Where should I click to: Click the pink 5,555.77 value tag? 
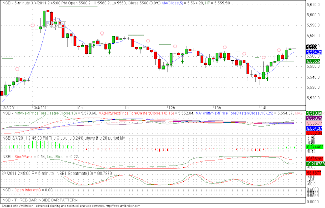pyautogui.click(x=315, y=123)
